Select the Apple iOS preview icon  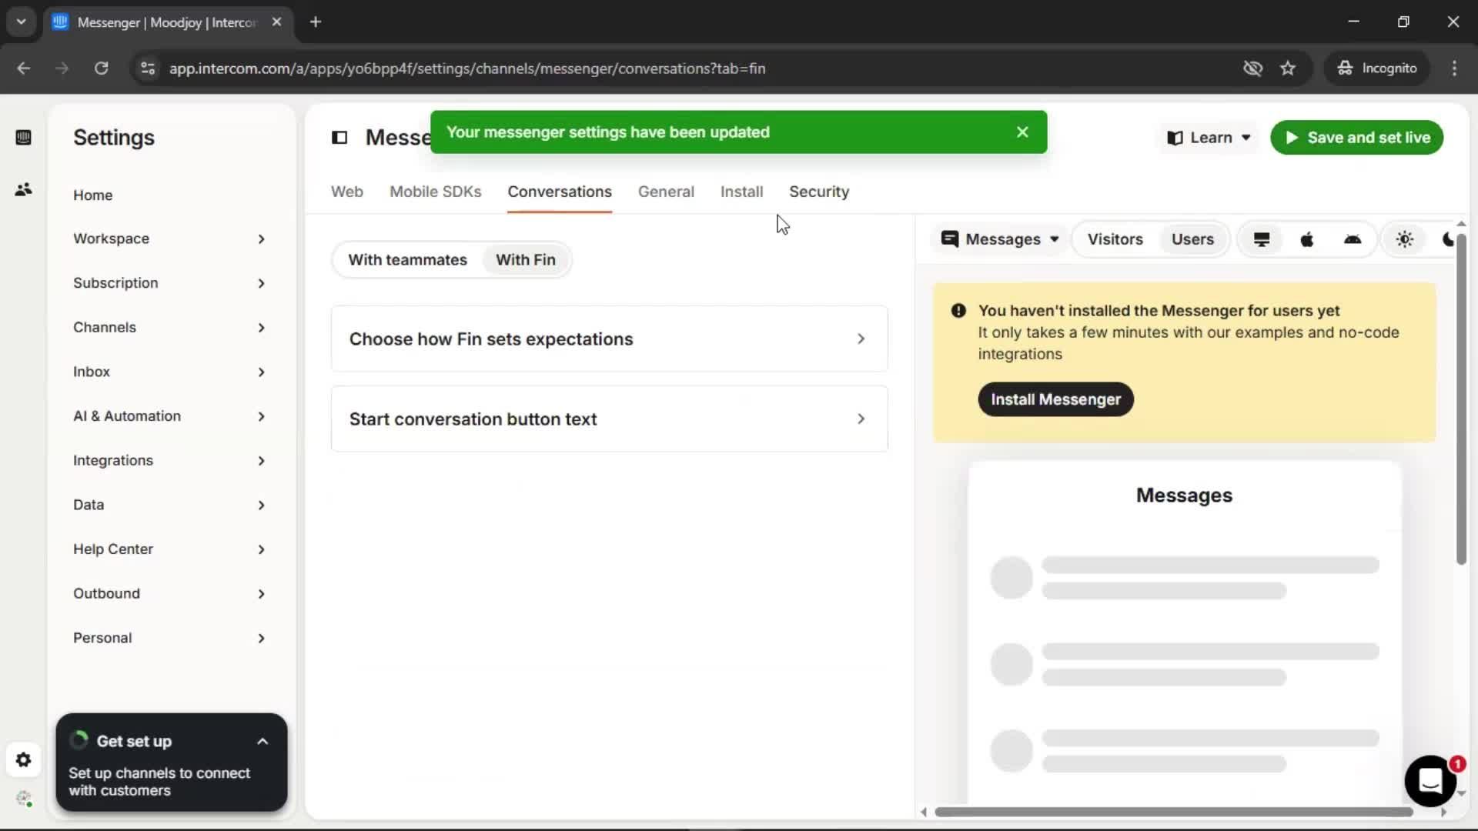coord(1307,239)
